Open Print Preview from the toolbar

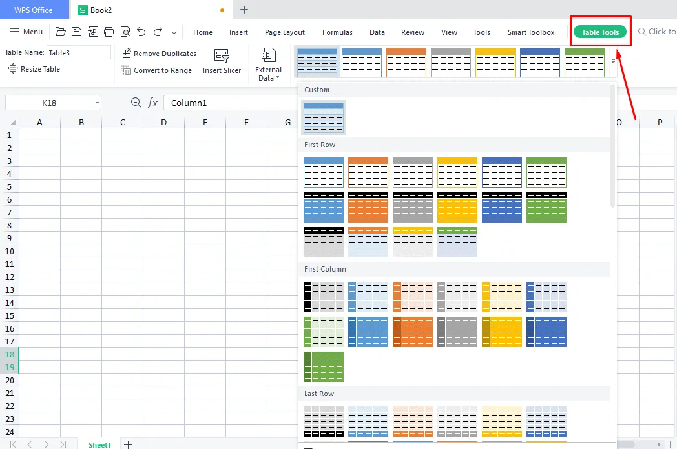[x=125, y=32]
